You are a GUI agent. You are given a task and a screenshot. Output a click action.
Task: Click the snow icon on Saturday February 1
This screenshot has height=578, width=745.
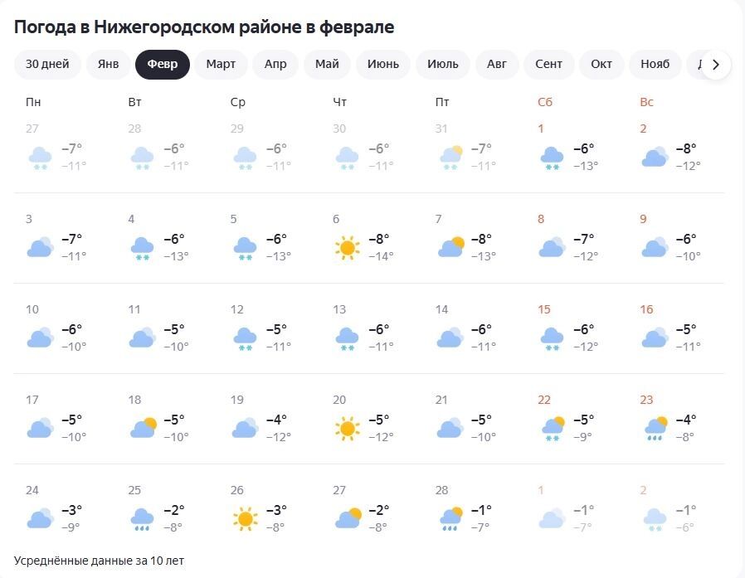[552, 157]
